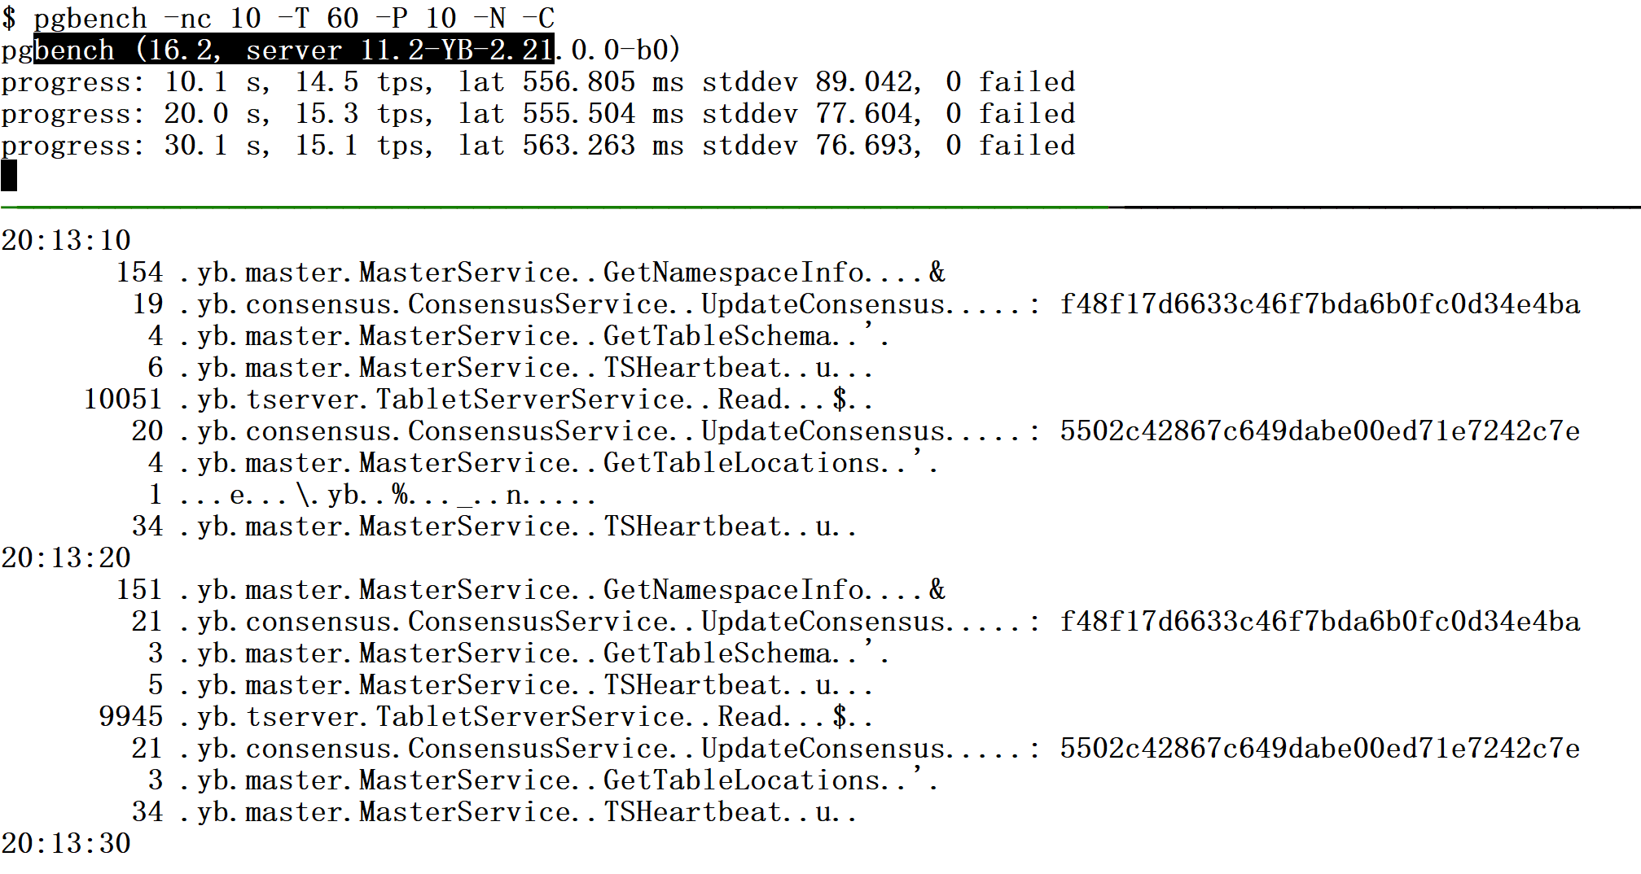
Task: Click the 556.805 ms latency value
Action: click(x=578, y=81)
